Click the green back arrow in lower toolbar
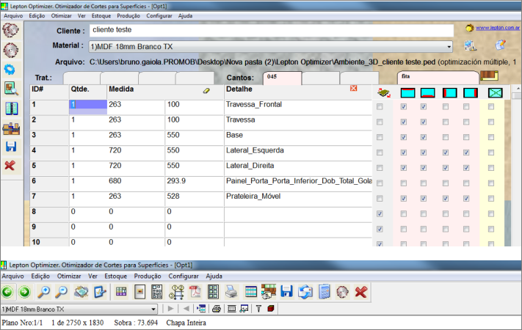The height and width of the screenshot is (330, 522). click(x=7, y=292)
